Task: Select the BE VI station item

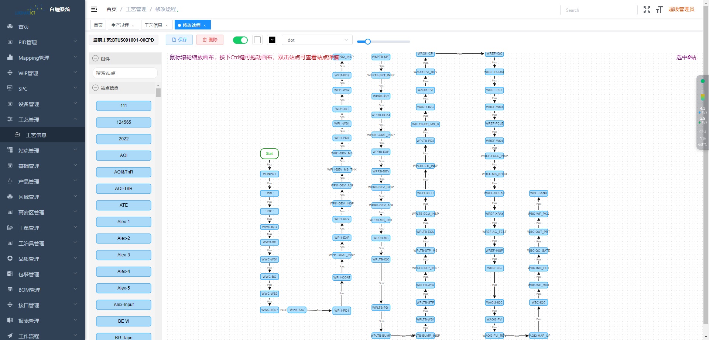Action: pyautogui.click(x=124, y=321)
